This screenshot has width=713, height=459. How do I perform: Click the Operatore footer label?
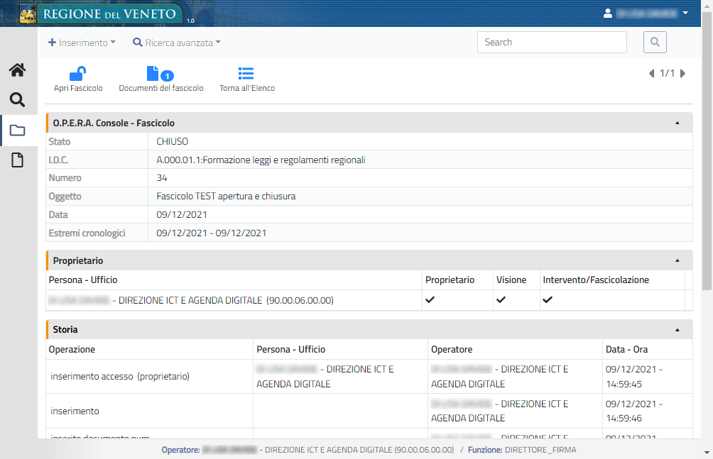pyautogui.click(x=180, y=450)
